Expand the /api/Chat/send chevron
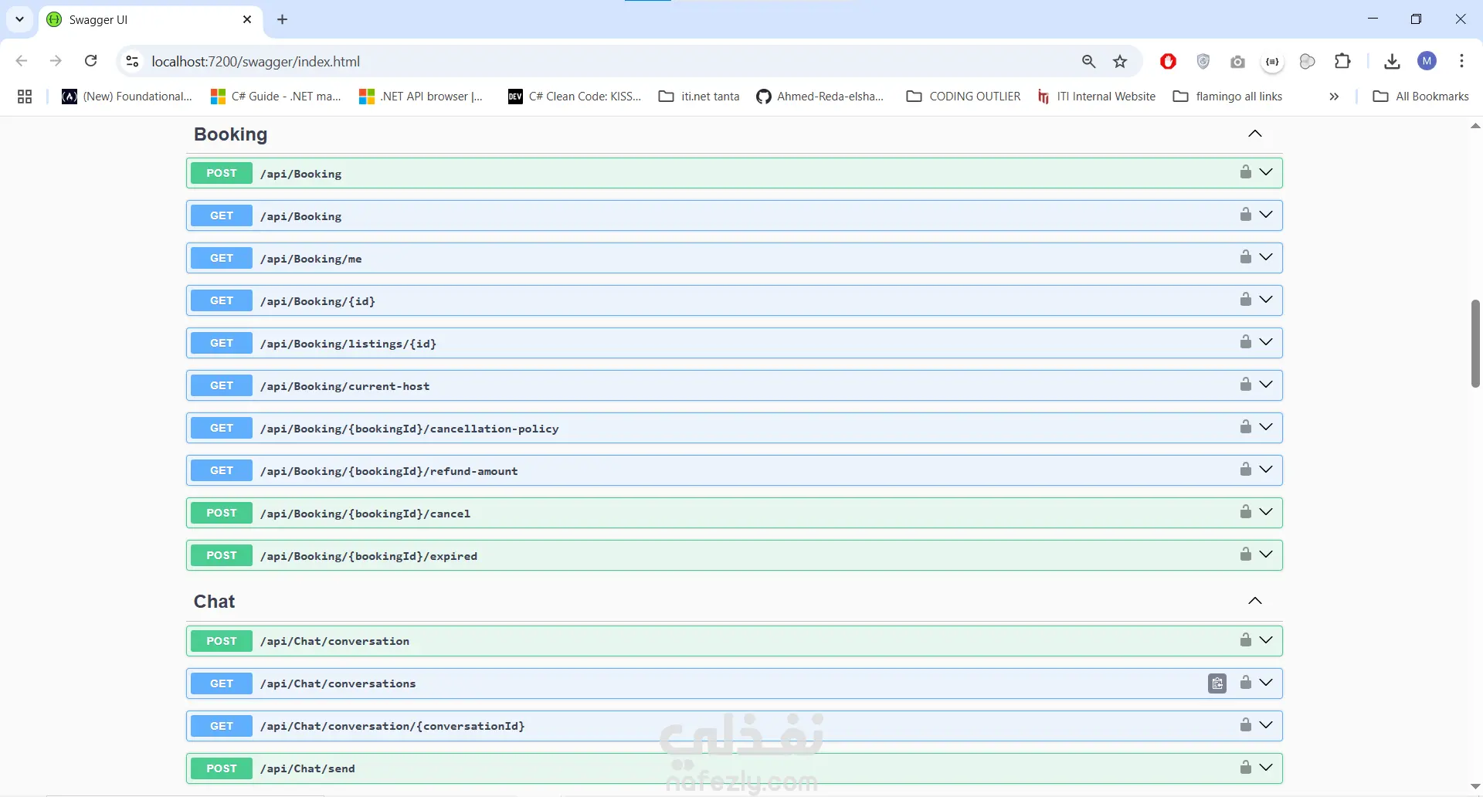 click(1266, 768)
